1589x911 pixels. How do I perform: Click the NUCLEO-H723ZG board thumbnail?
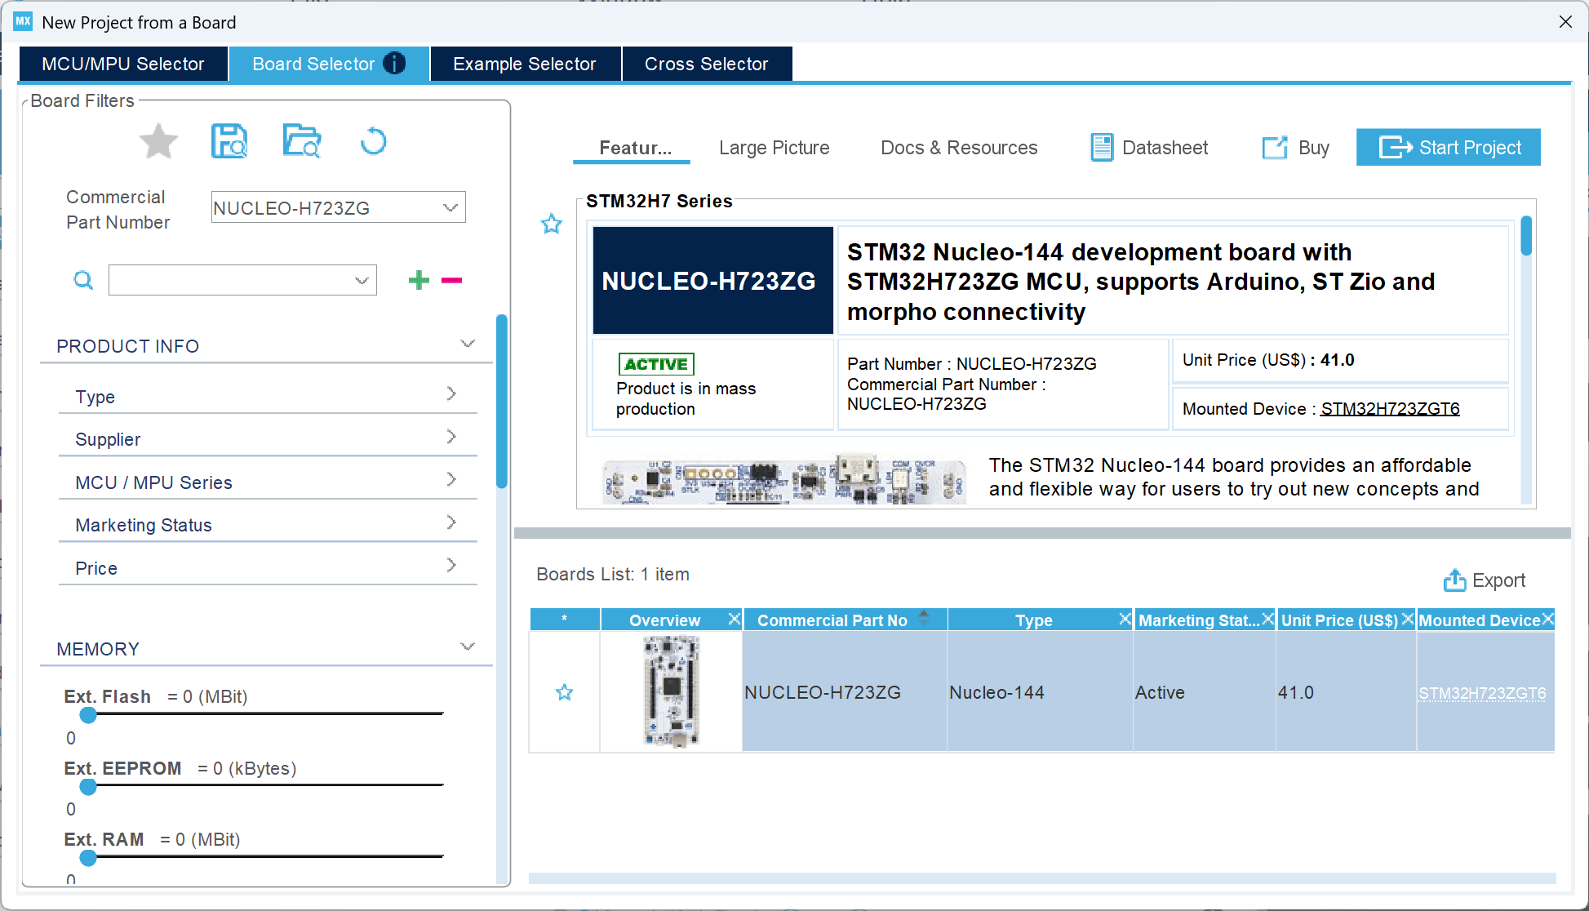(x=671, y=691)
